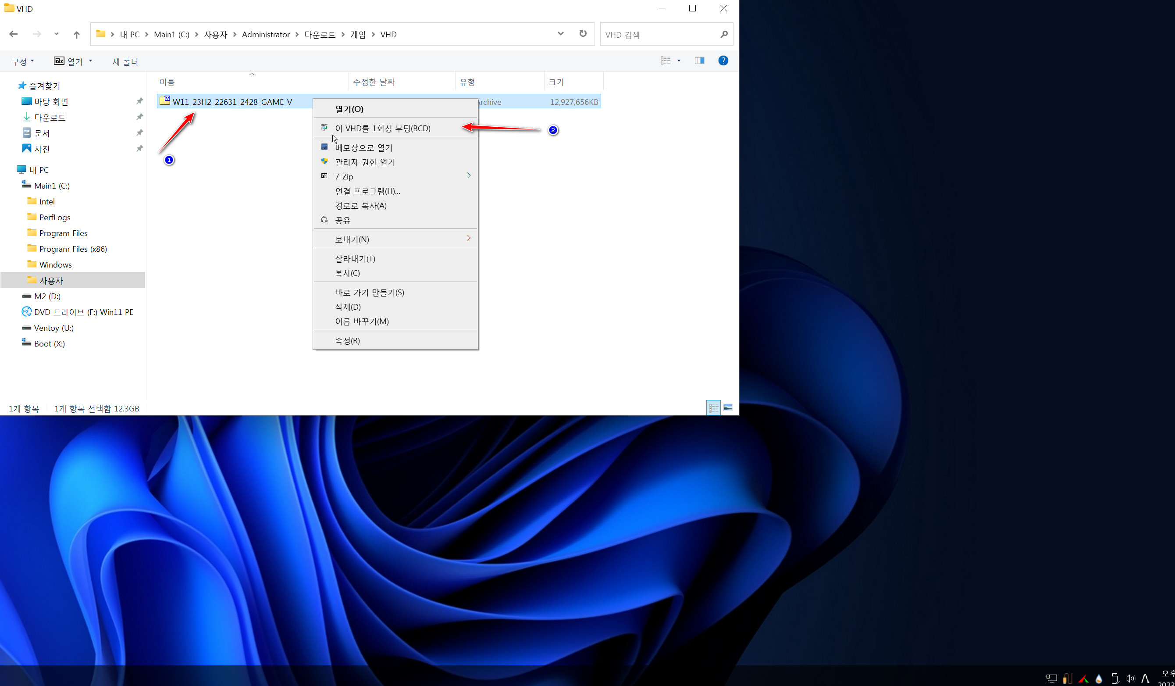This screenshot has height=686, width=1175.
Task: Refresh the VHD folder view
Action: click(x=583, y=34)
